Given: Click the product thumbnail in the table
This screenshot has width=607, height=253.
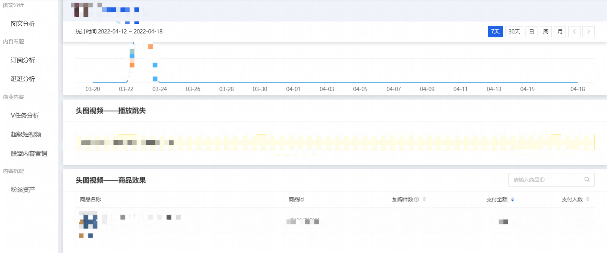Looking at the screenshot, I should coord(88,220).
